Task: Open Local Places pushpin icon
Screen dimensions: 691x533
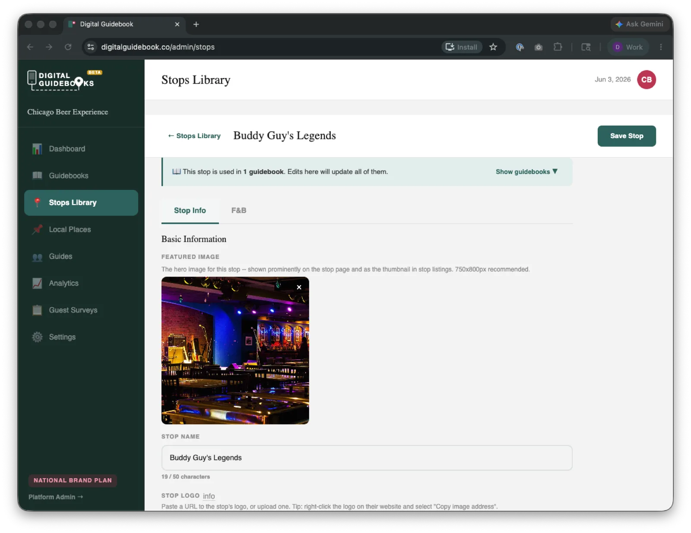Action: tap(37, 229)
